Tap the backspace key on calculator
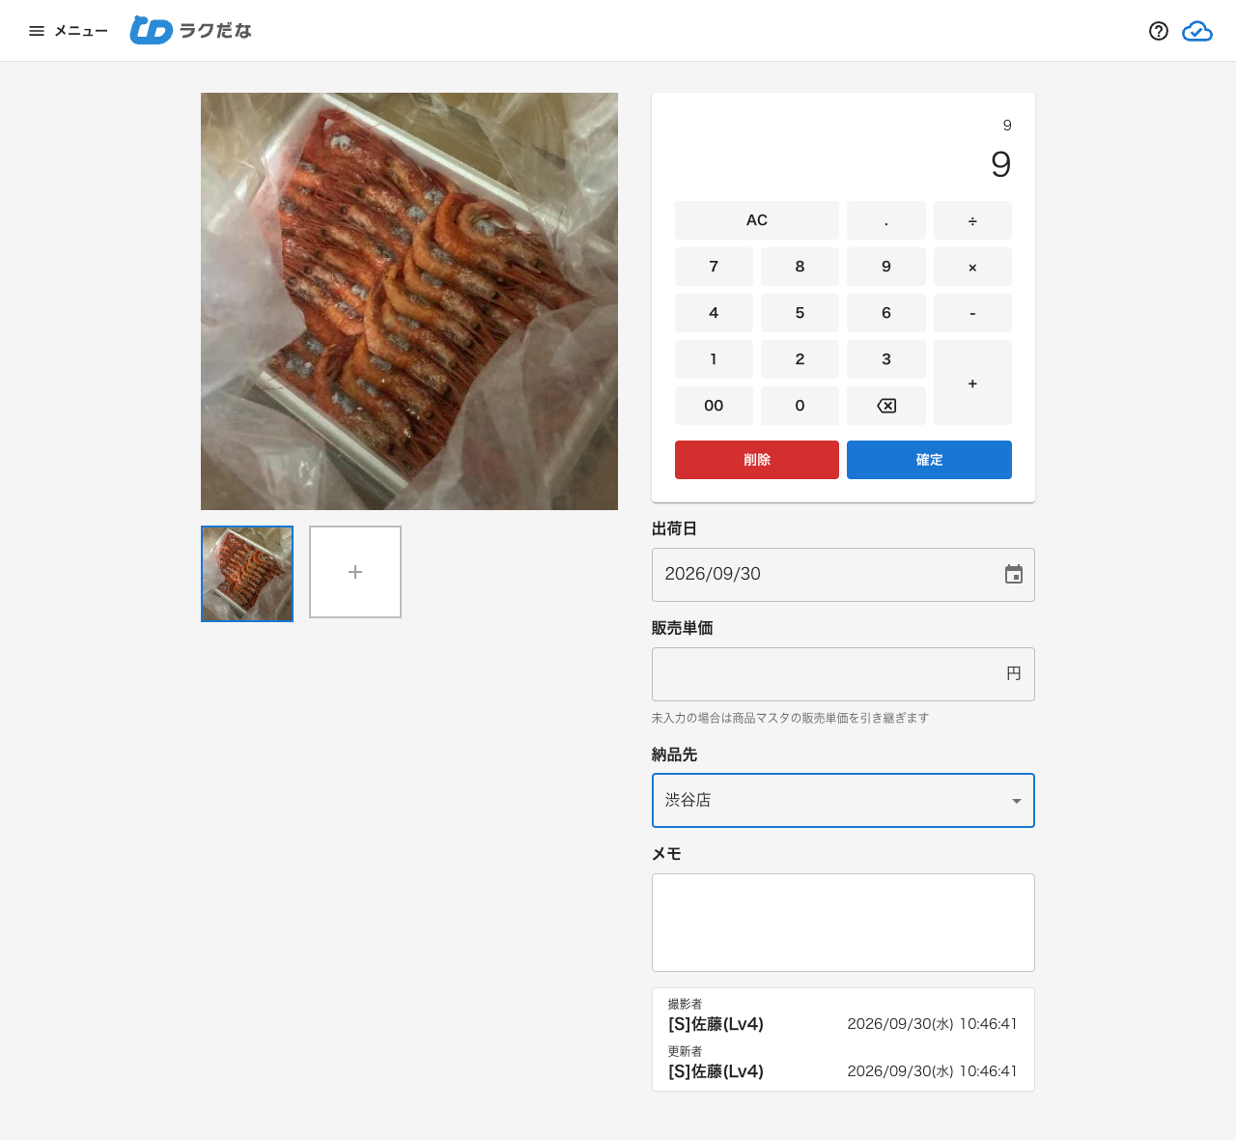1236x1140 pixels. click(x=886, y=406)
